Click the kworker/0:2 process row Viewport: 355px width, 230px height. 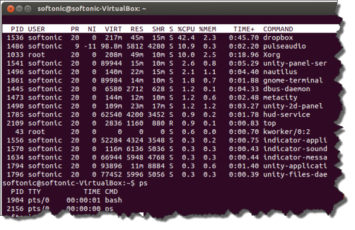pos(167,132)
